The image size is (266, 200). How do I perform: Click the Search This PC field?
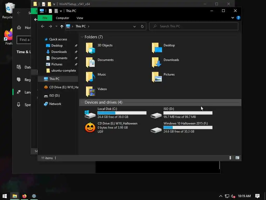[194, 26]
